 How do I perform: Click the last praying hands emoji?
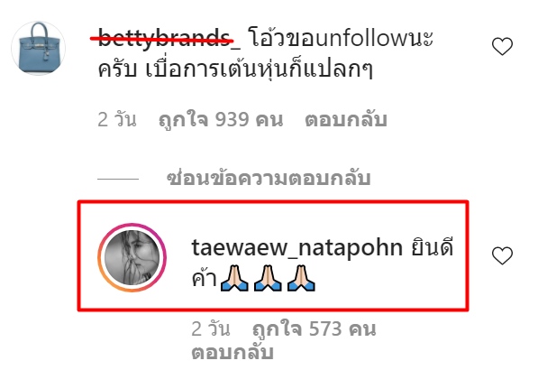coord(301,278)
